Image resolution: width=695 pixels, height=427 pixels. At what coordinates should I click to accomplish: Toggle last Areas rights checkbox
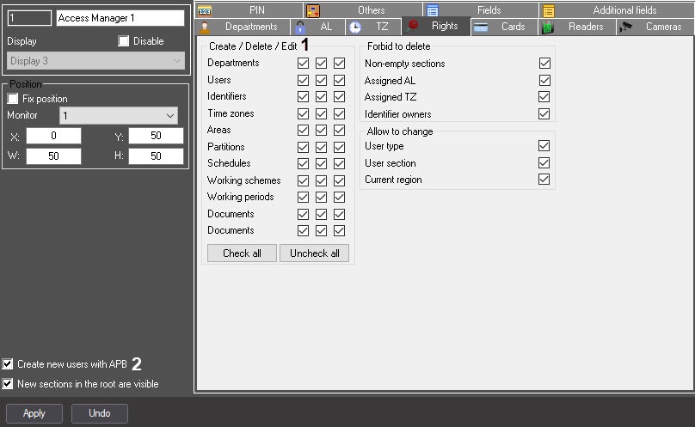tap(340, 131)
